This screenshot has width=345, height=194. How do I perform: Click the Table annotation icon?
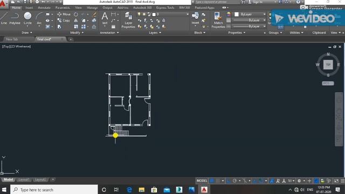[x=113, y=27]
